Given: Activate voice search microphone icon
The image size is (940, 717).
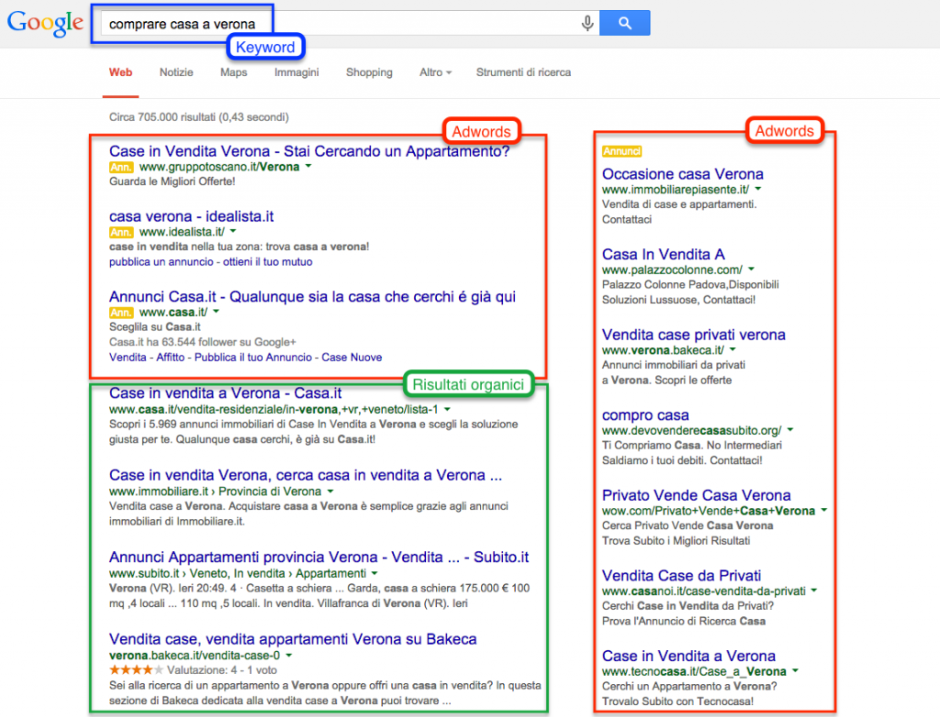Looking at the screenshot, I should click(587, 23).
